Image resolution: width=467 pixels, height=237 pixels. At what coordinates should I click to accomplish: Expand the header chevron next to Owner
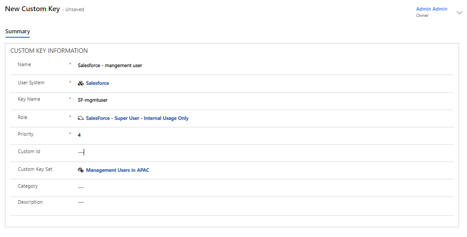(x=459, y=13)
